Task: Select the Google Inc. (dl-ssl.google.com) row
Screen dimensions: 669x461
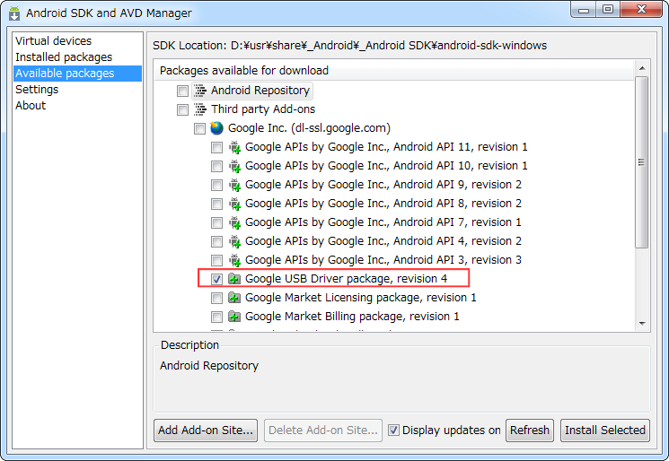Action: pos(309,128)
